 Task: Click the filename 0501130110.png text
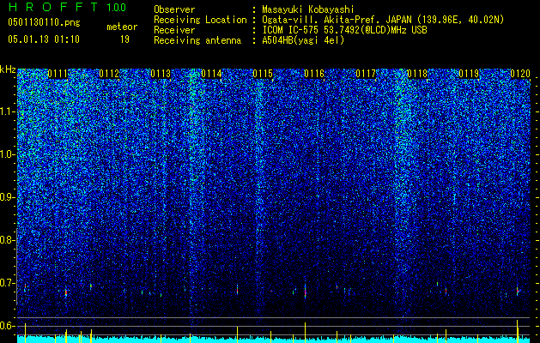pos(44,23)
